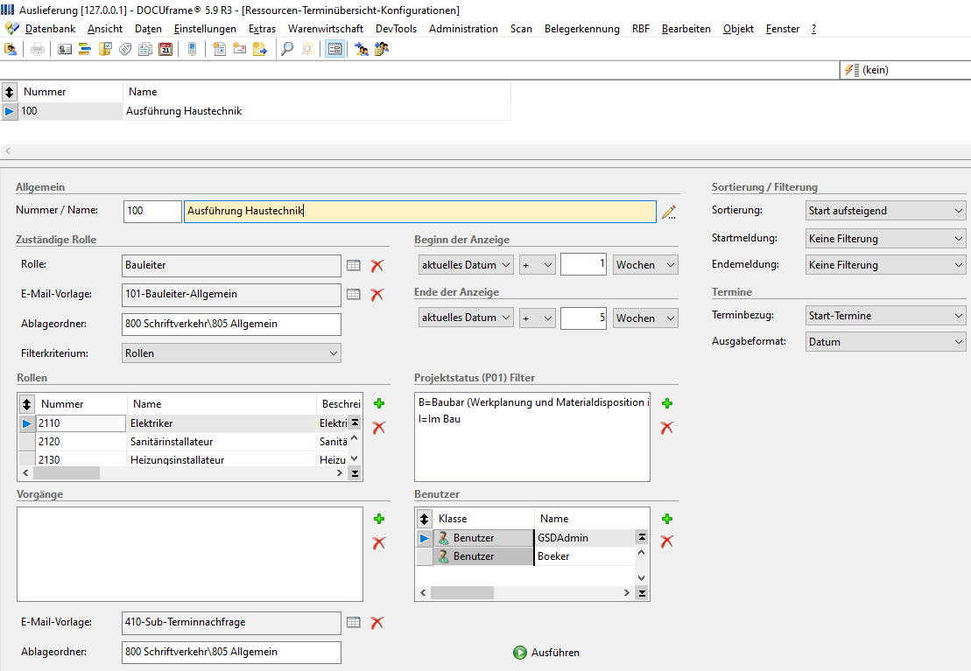Remove Vorgänge entry with red X
Viewport: 971px width, 671px height.
tap(379, 543)
